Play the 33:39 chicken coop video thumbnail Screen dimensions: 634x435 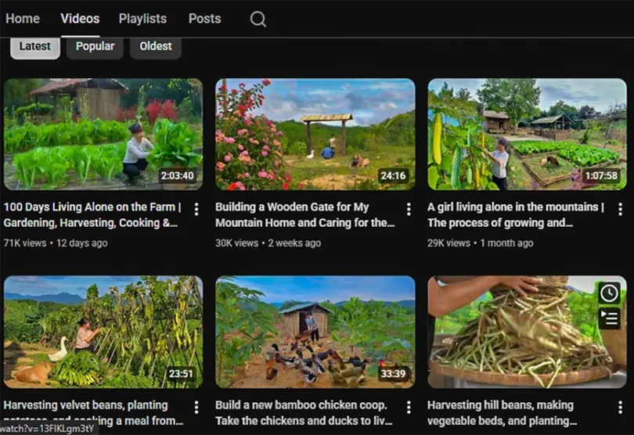(x=315, y=331)
